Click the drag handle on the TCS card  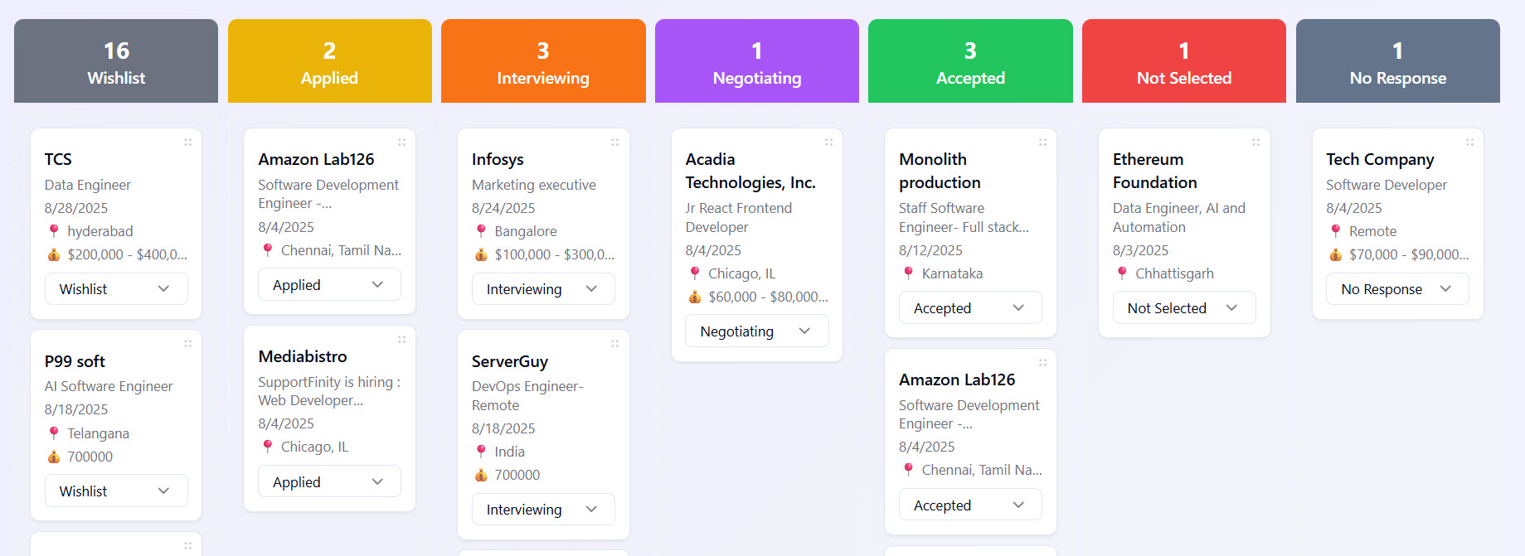pyautogui.click(x=188, y=142)
